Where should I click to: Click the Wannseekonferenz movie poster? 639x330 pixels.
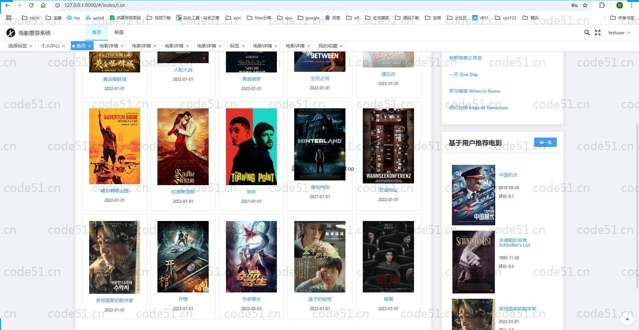[388, 146]
